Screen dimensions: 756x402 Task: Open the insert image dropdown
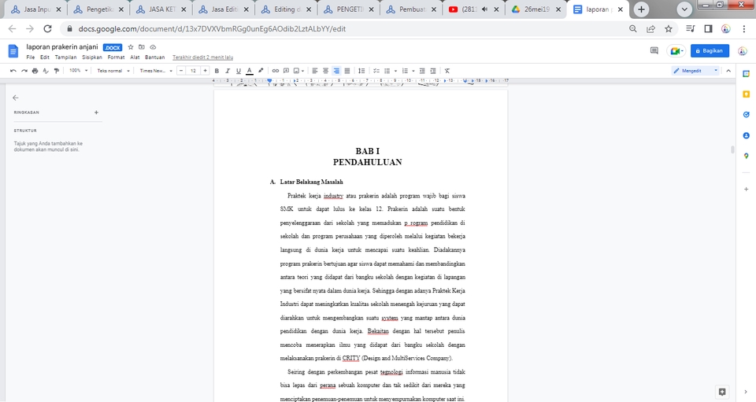(299, 71)
